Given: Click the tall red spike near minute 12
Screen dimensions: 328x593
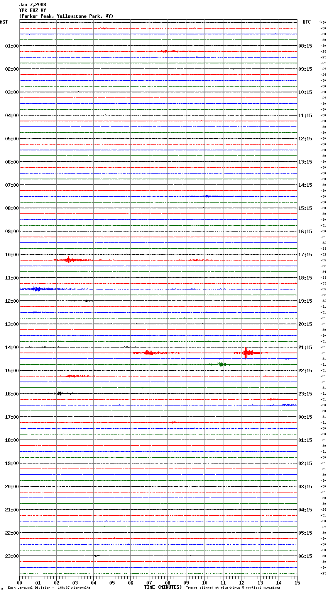Looking at the screenshot, I should [x=245, y=352].
